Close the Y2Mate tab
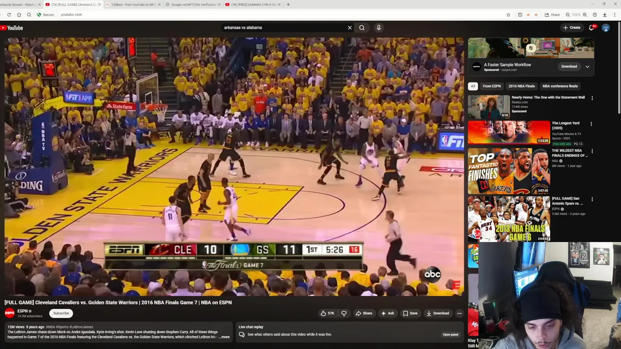This screenshot has width=621, height=349. click(x=160, y=4)
